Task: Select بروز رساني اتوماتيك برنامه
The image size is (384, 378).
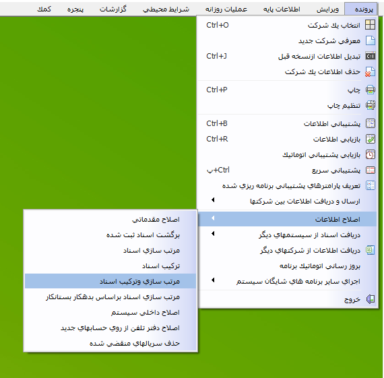Action: [287, 265]
